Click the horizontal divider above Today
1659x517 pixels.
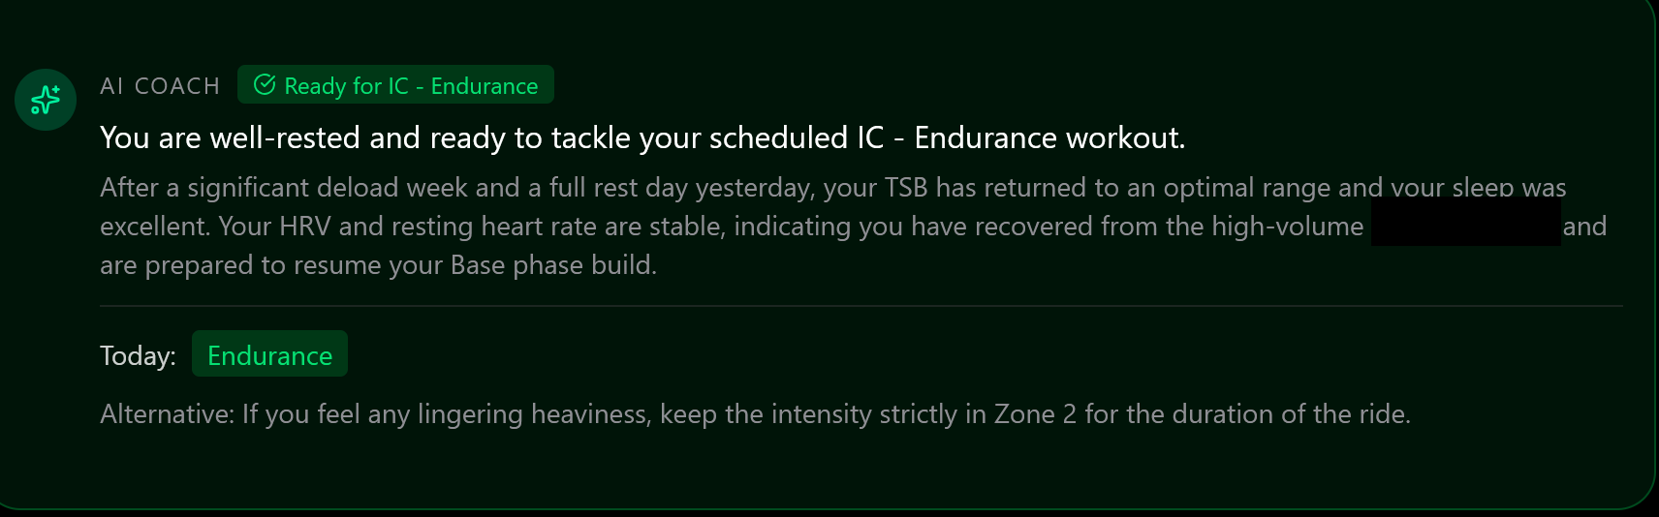(x=861, y=306)
